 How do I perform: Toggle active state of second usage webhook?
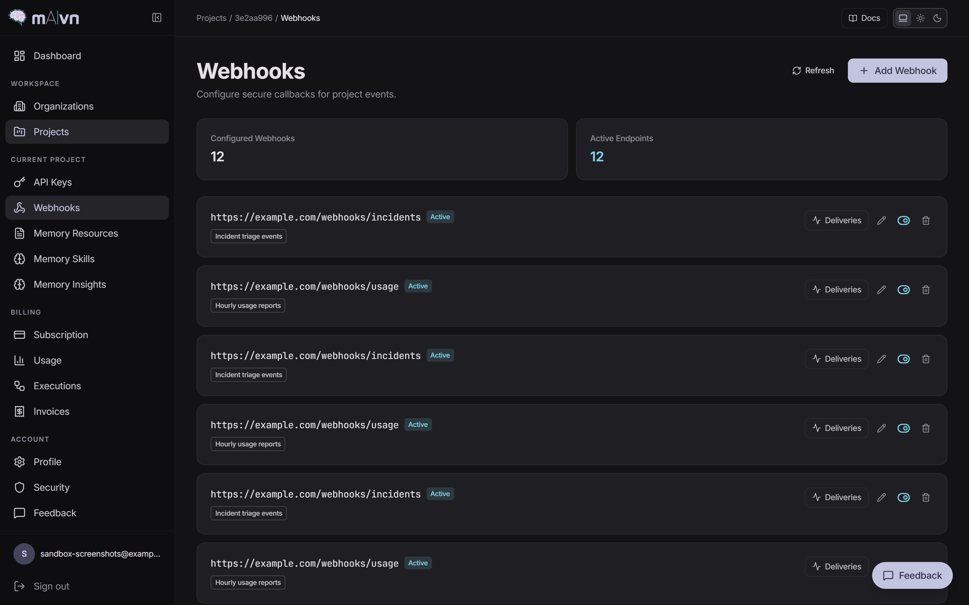point(904,428)
